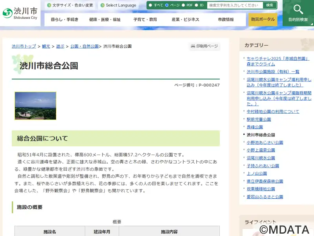Open the 暮らし・手続き menu
314x236 pixels.
coord(64,20)
